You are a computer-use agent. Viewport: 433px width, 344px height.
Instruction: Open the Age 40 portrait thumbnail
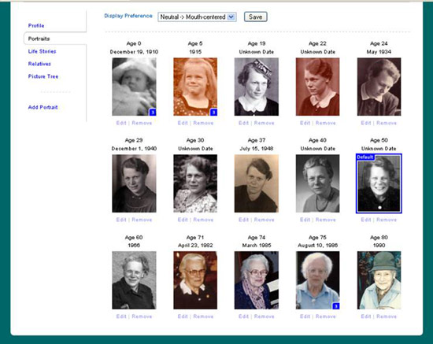point(317,183)
